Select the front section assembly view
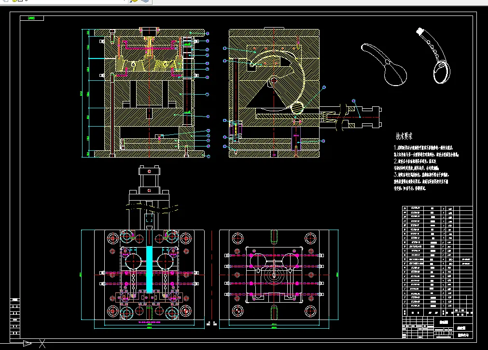The image size is (488, 350). [x=145, y=93]
